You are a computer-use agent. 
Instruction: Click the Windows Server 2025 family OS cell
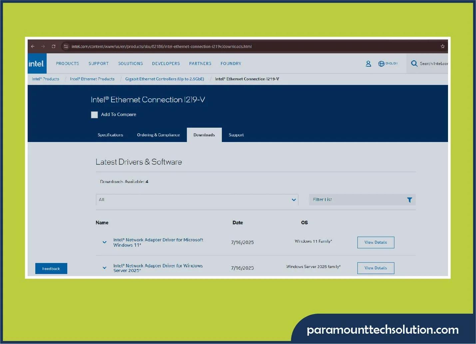point(313,267)
